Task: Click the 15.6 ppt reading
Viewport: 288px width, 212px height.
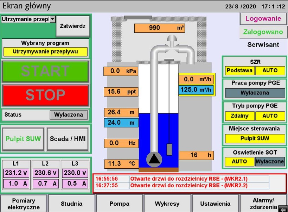Action: click(121, 92)
